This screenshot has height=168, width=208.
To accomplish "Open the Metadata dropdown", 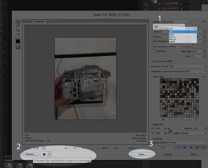I will tap(184, 71).
